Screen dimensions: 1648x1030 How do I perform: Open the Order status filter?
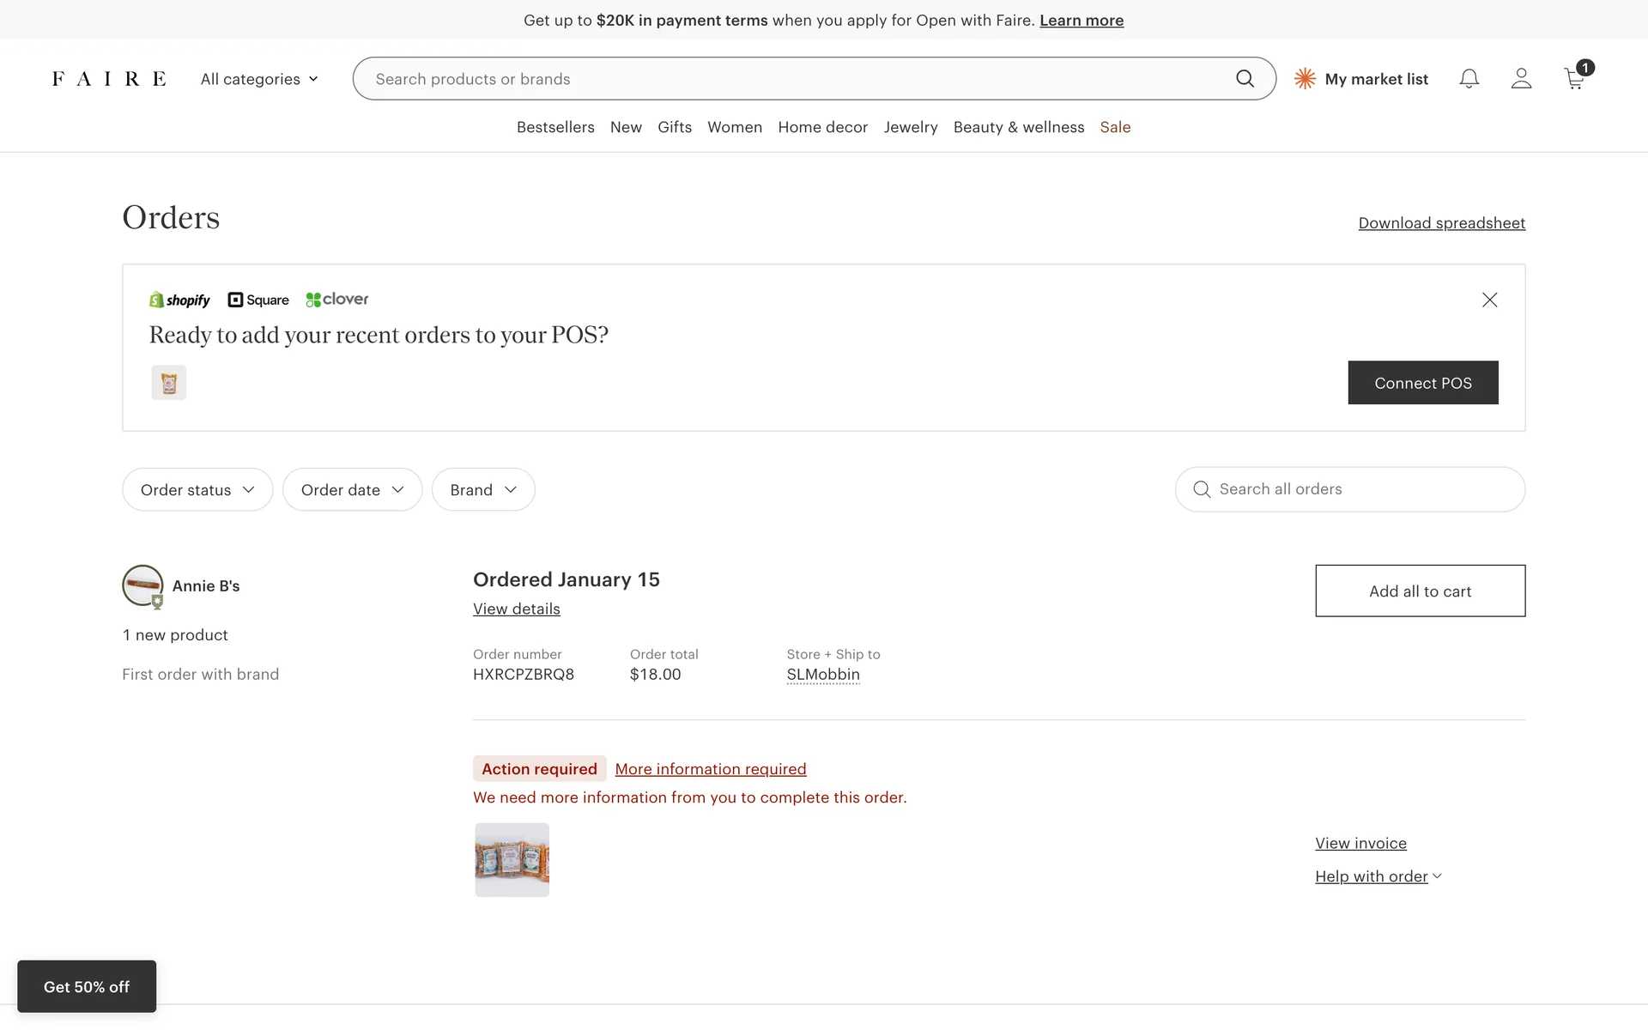tap(197, 489)
